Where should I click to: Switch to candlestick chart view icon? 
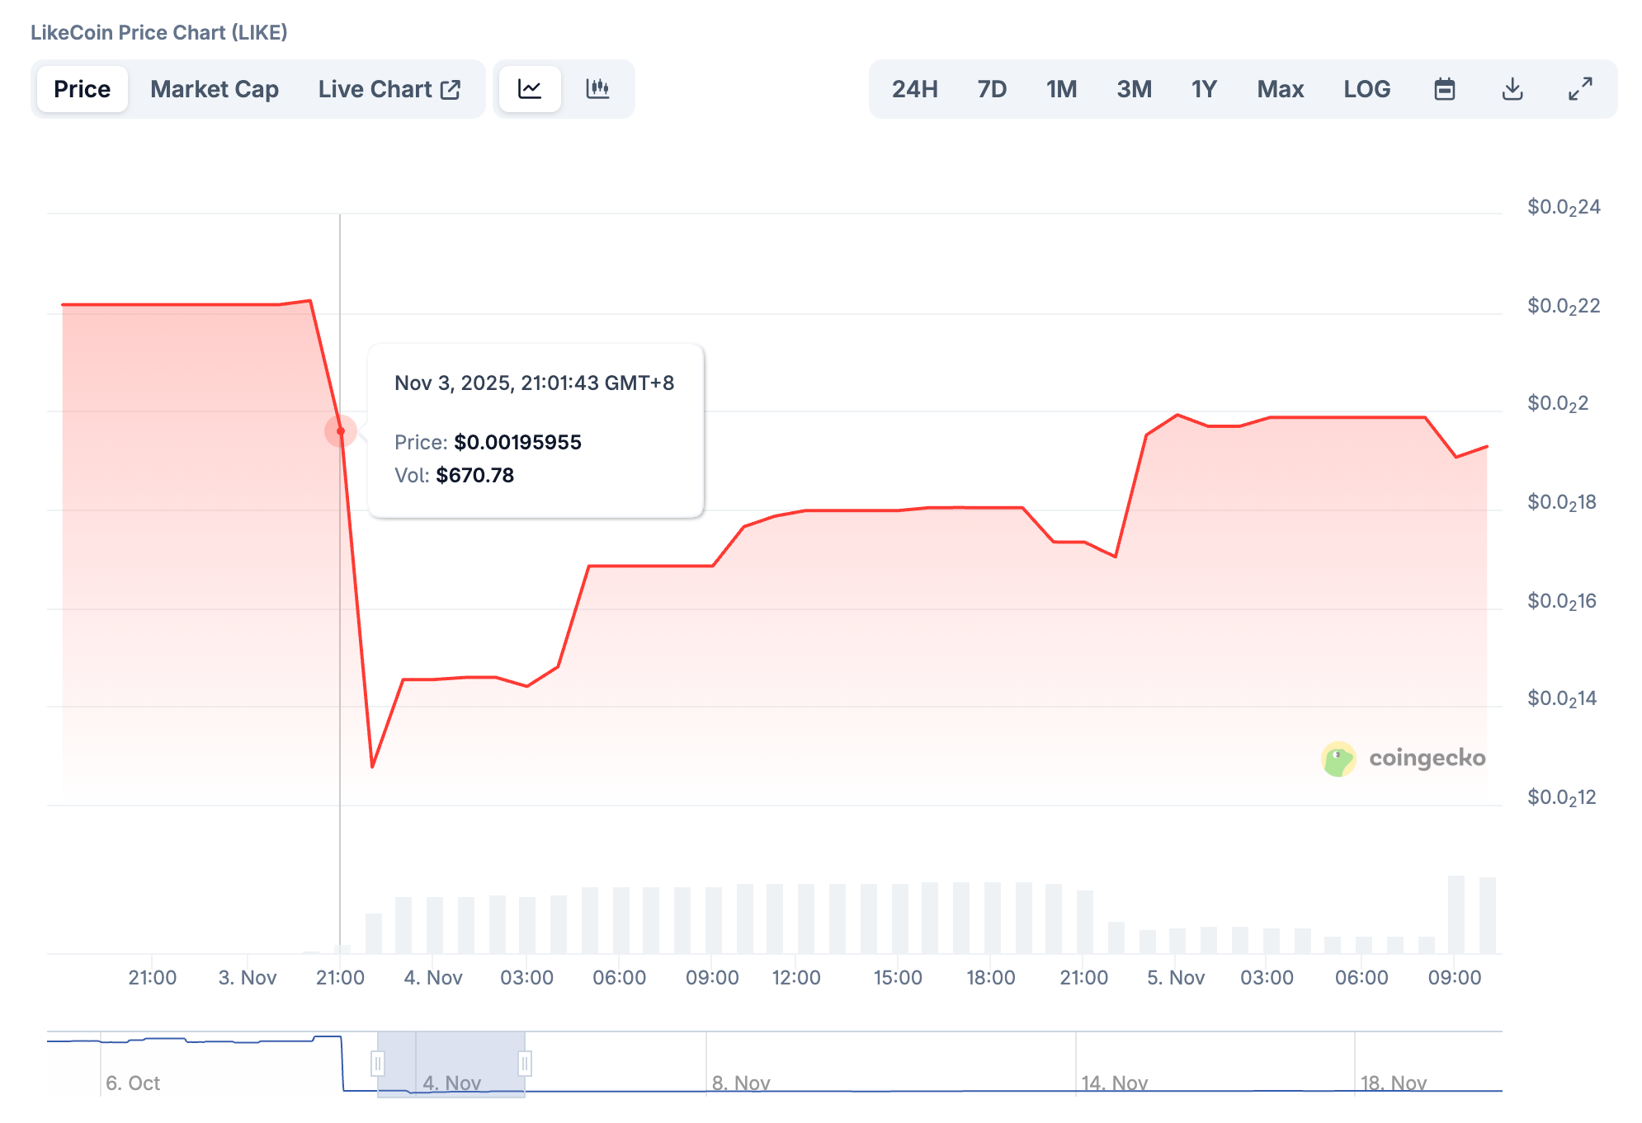tap(597, 89)
